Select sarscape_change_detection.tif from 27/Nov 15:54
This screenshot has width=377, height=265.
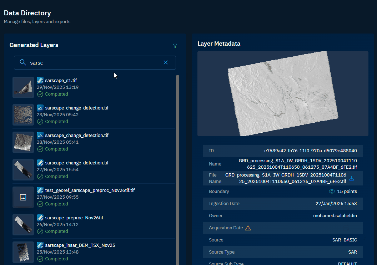[x=76, y=163]
